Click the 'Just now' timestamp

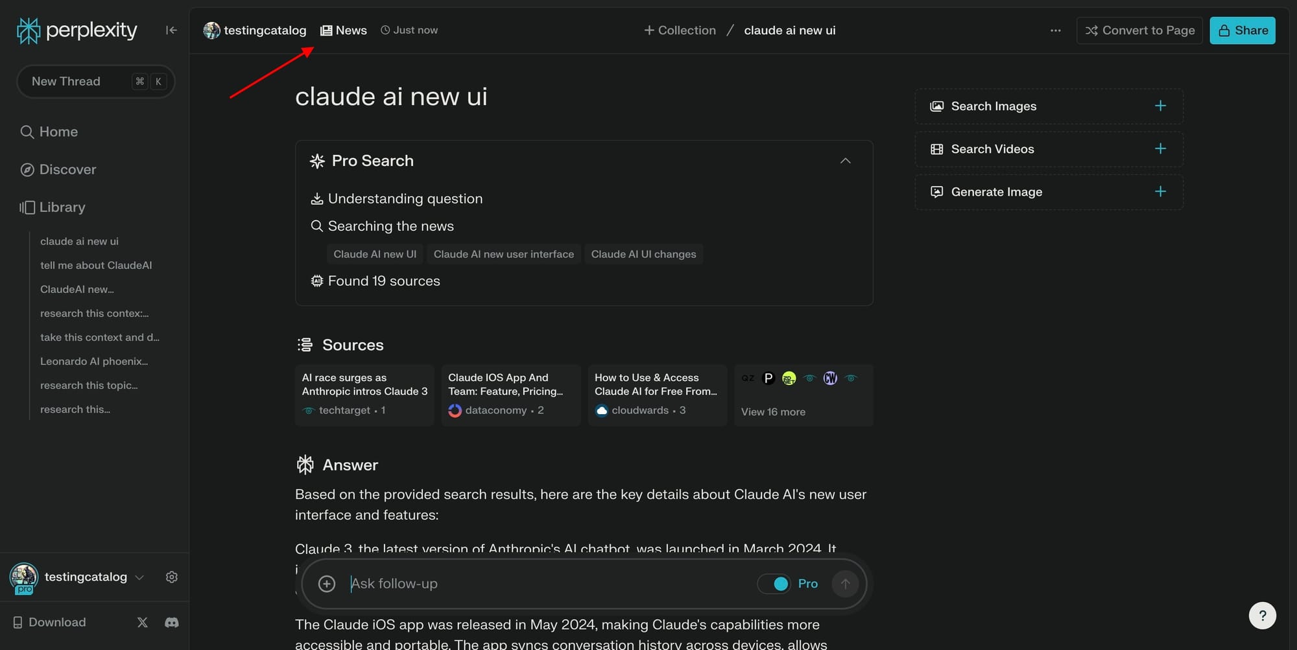point(409,30)
